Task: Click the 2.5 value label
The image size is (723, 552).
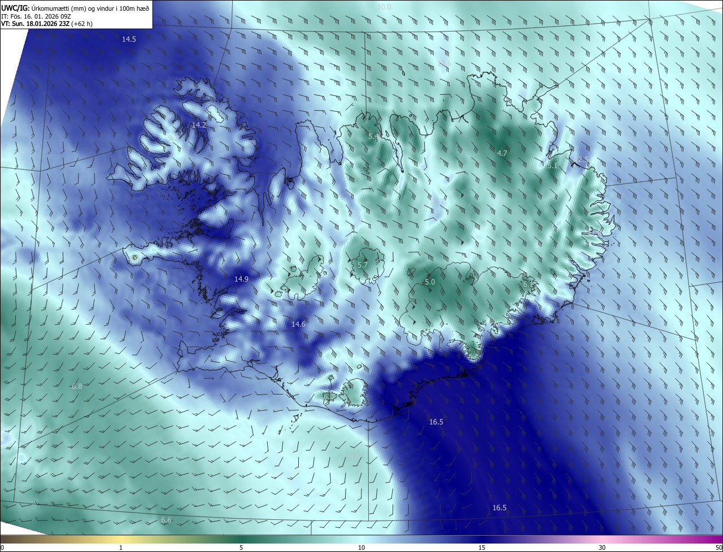Action: 583,160
